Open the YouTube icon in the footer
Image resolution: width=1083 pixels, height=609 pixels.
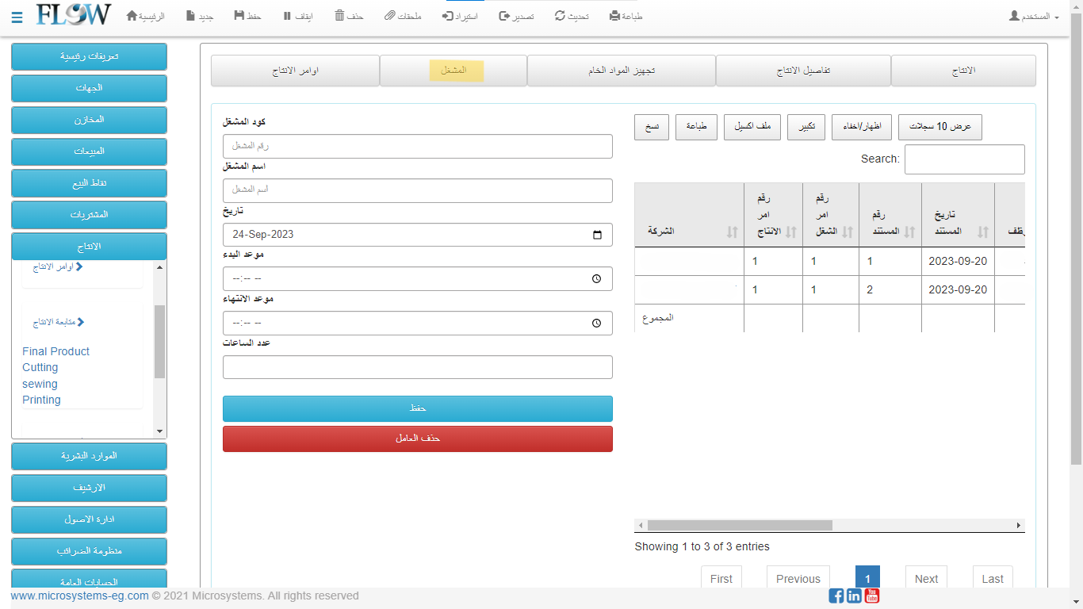(872, 596)
